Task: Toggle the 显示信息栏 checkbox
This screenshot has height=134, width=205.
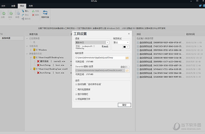Action: click(x=76, y=94)
